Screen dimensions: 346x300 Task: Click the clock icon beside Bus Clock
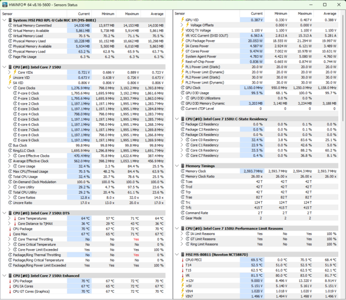coord(10,145)
